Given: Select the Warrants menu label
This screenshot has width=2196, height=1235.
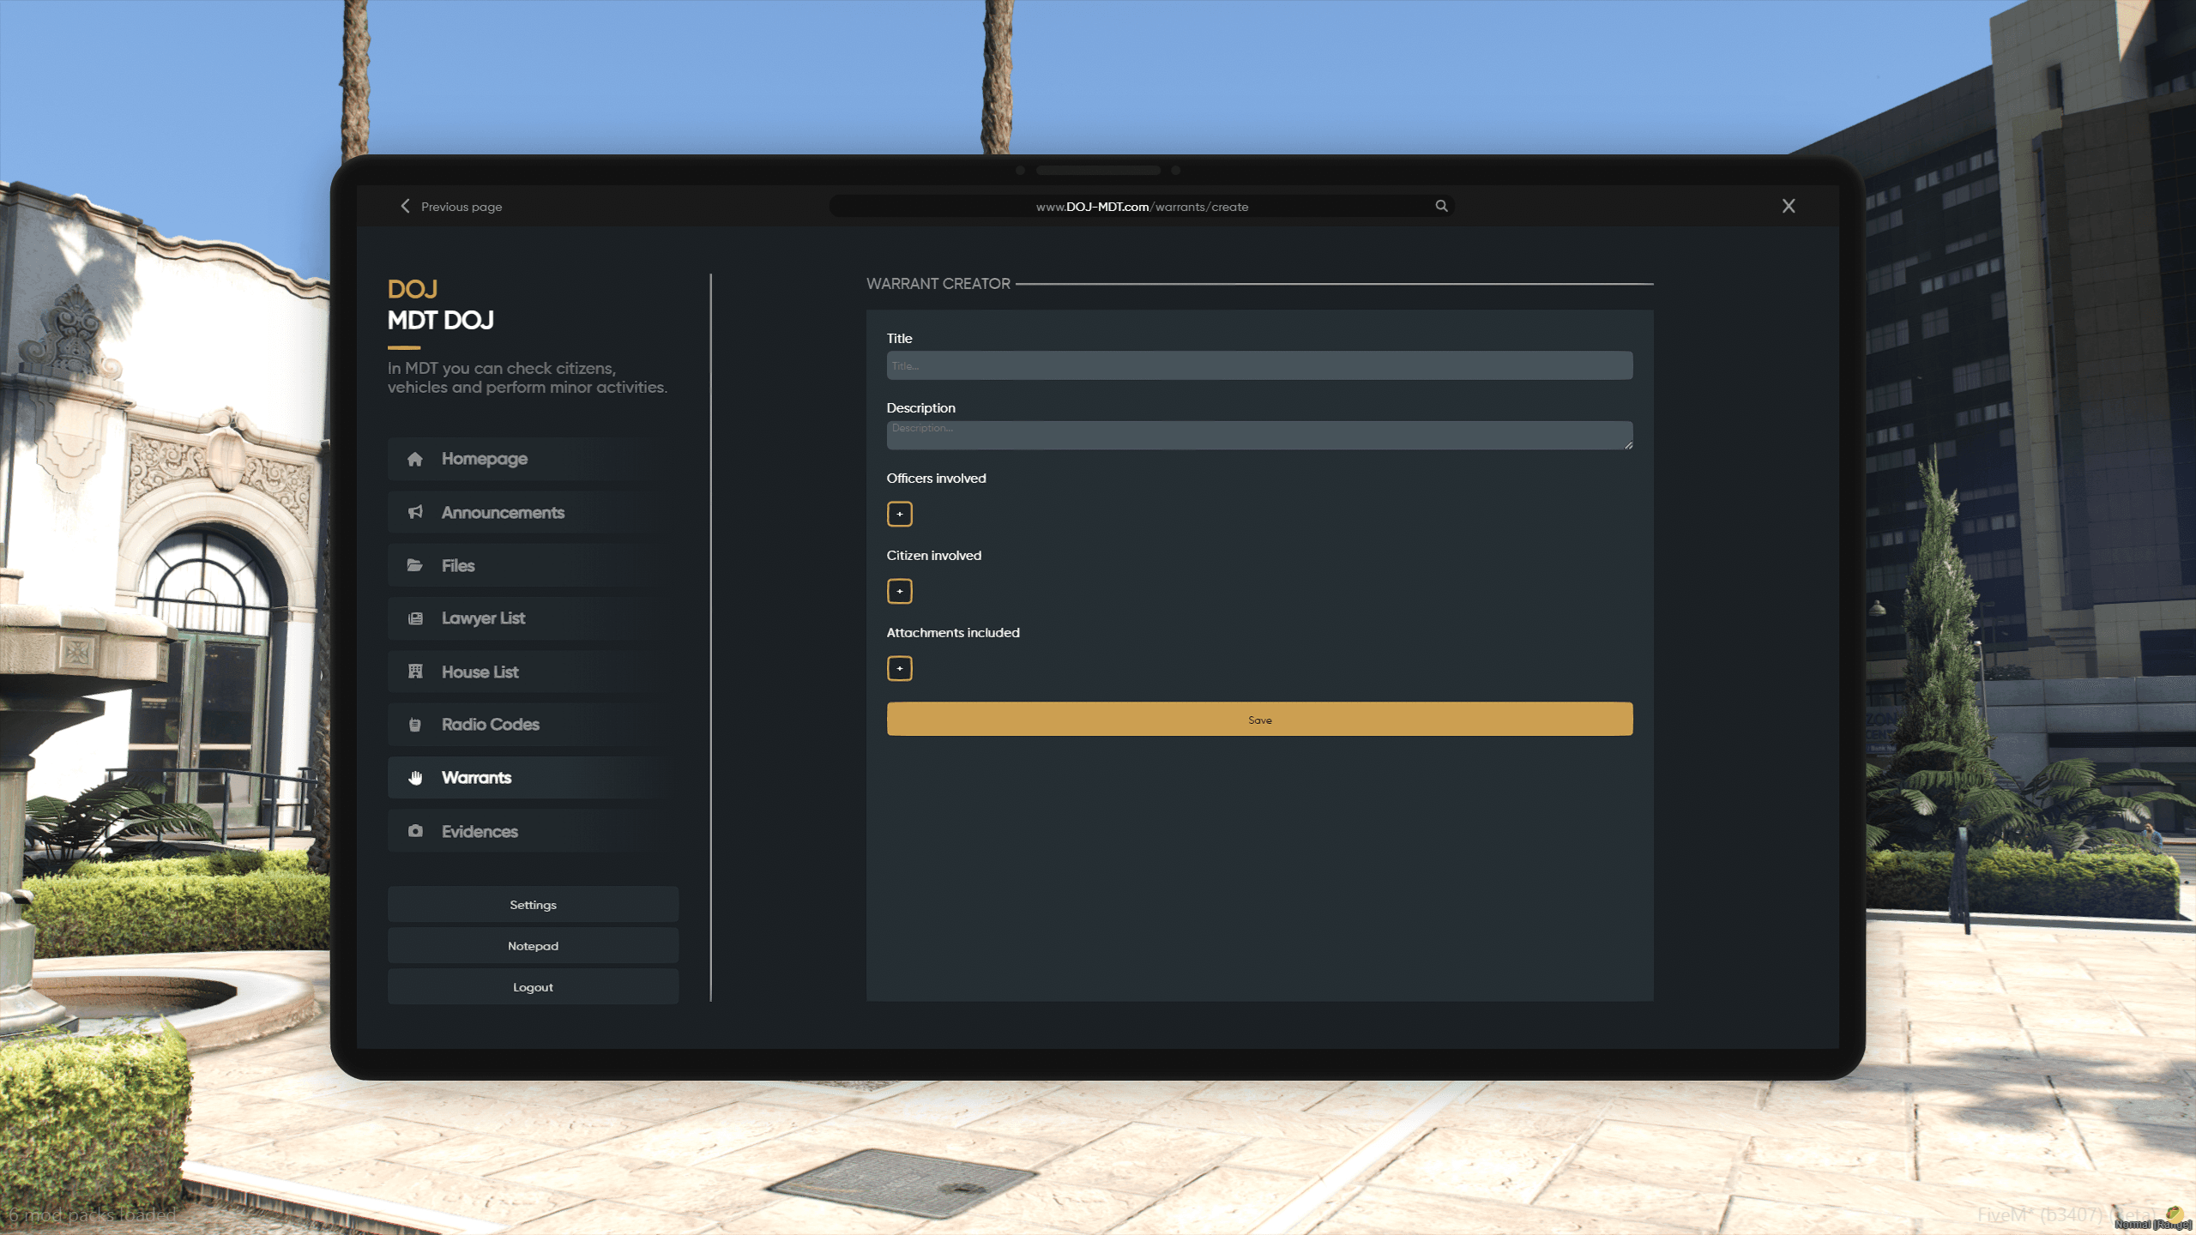Looking at the screenshot, I should (x=476, y=778).
